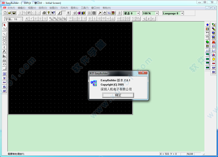218x157 pixels.
Task: Click the context help arrow-question icon
Action: pyautogui.click(x=53, y=13)
